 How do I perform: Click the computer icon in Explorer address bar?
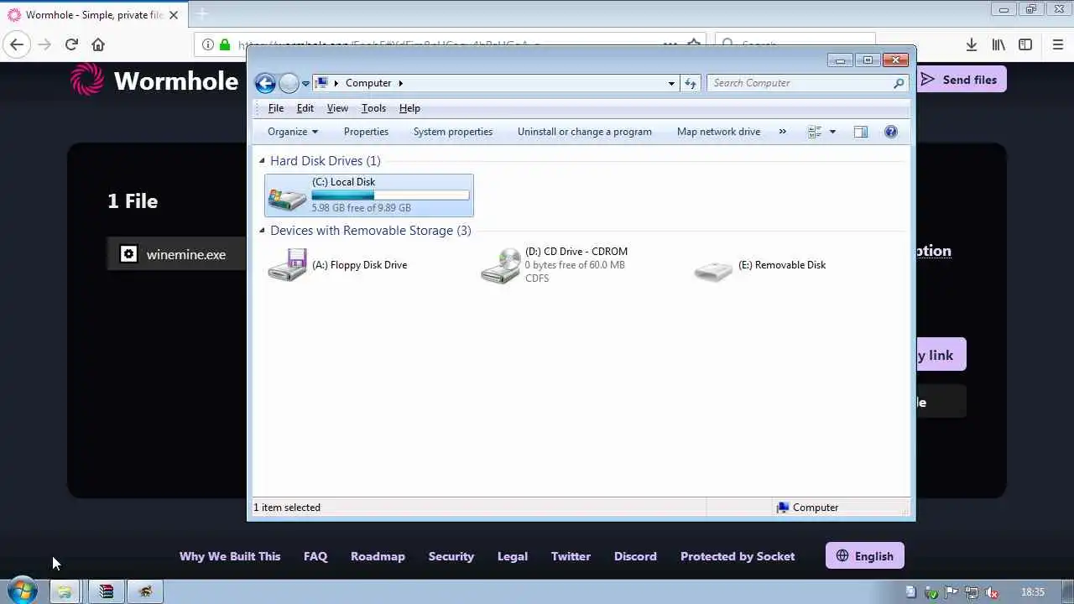click(321, 83)
